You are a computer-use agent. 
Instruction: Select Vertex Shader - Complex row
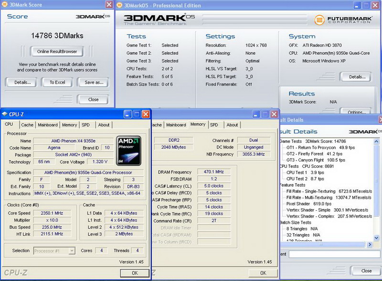[x=329, y=216]
